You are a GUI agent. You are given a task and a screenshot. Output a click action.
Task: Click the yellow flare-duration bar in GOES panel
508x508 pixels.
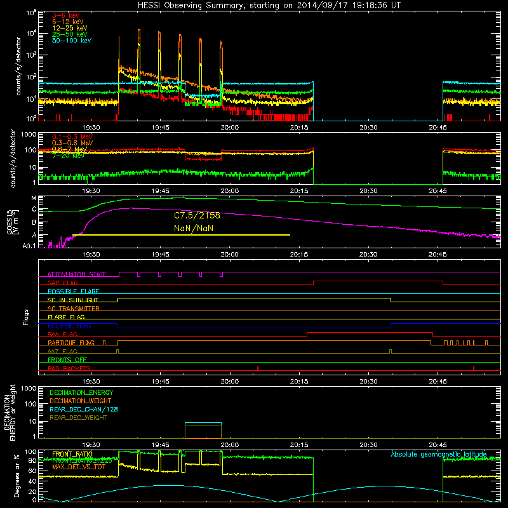tap(181, 235)
